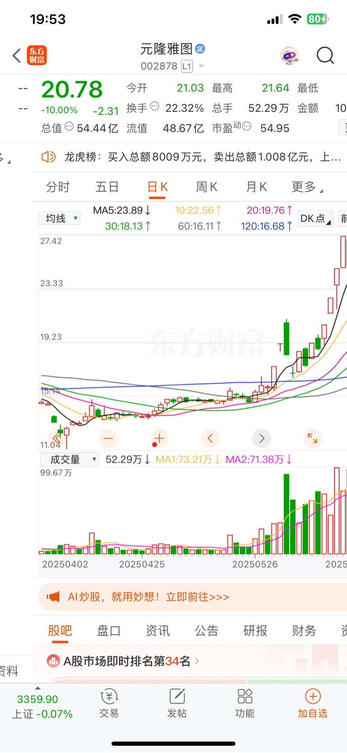Open 发帖 post composer

(177, 704)
